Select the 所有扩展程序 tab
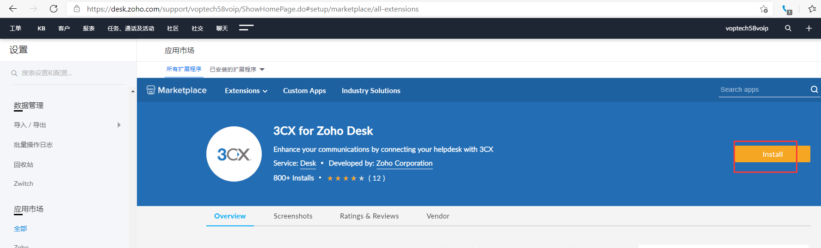The width and height of the screenshot is (821, 248). (184, 69)
